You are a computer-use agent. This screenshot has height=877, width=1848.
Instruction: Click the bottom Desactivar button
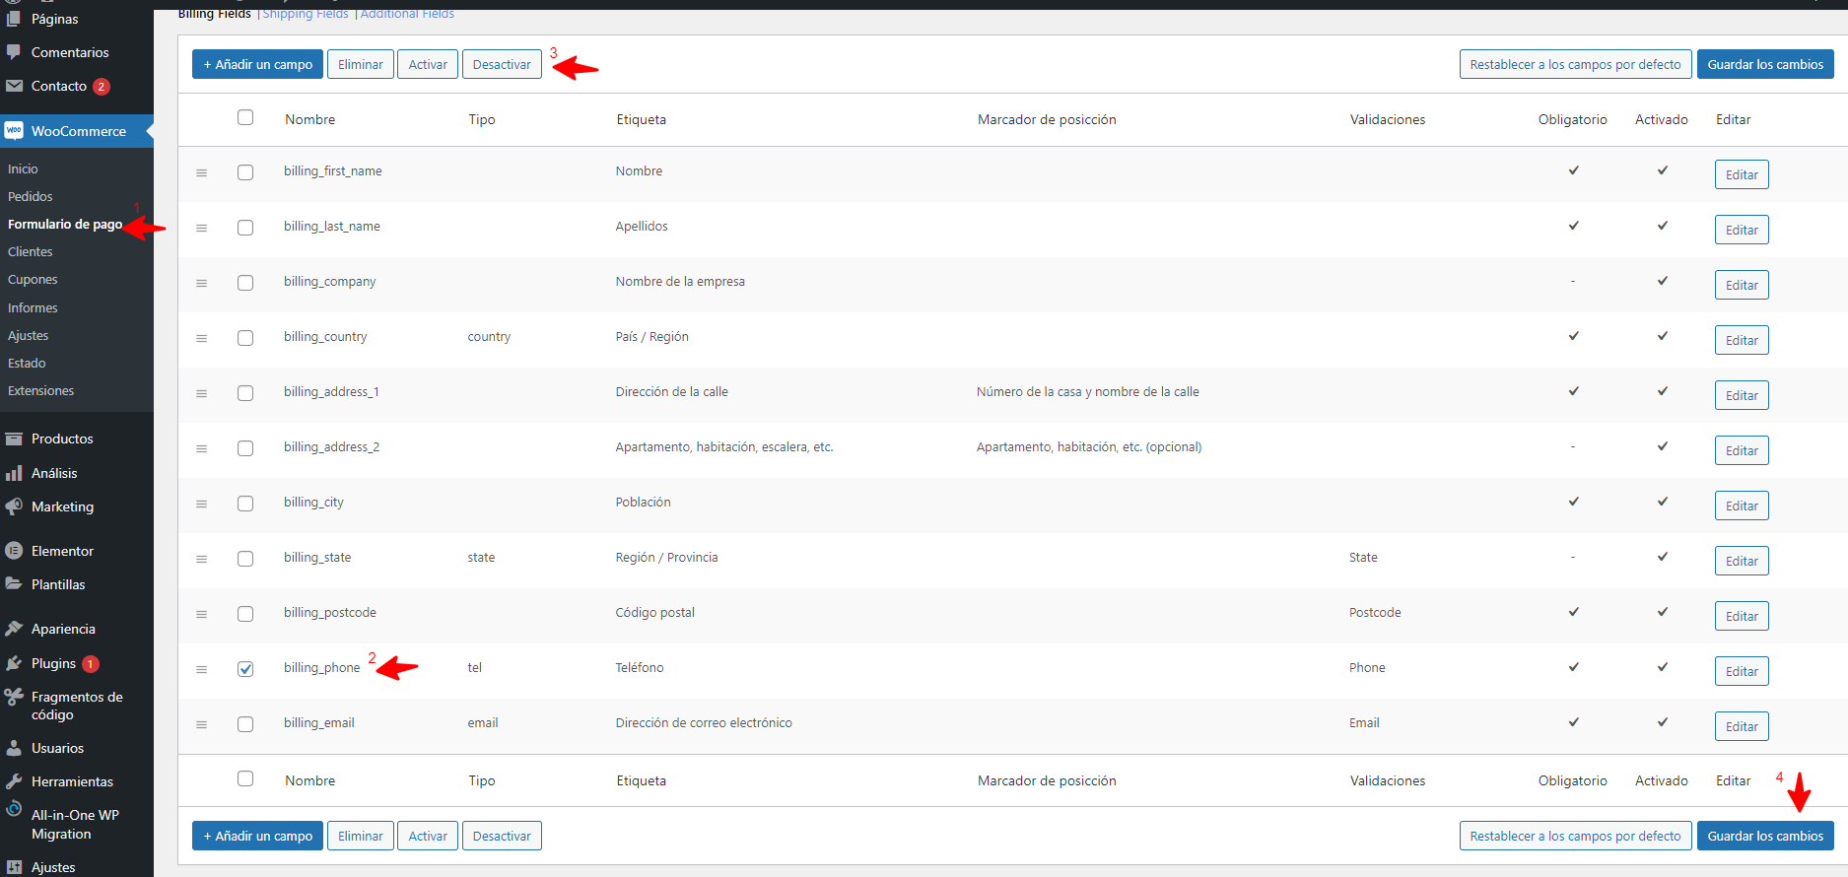coord(502,836)
